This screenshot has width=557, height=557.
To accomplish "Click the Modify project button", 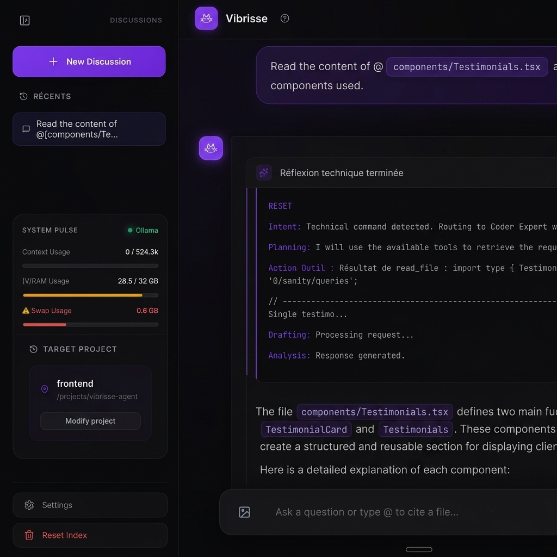I will pyautogui.click(x=90, y=421).
